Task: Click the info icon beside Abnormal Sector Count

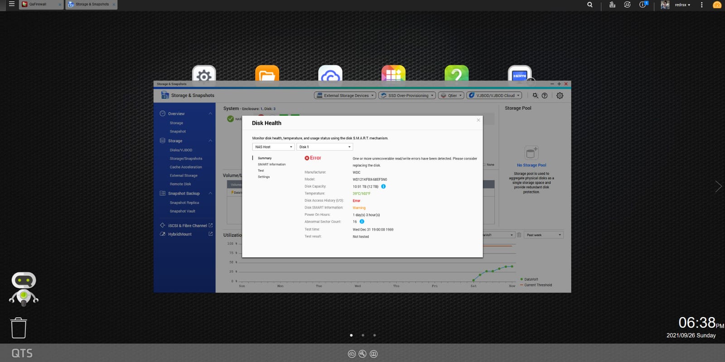Action: click(x=362, y=222)
